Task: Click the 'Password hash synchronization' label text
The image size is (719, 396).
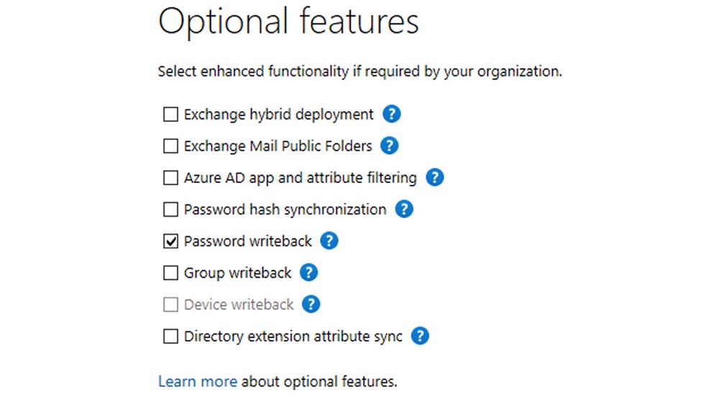Action: pos(285,209)
